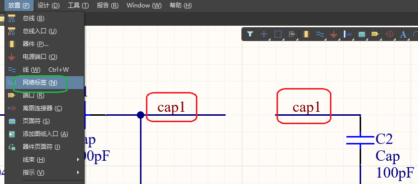The image size is (418, 184).
Task: Select the cap1 net label above C2
Action: (x=306, y=107)
